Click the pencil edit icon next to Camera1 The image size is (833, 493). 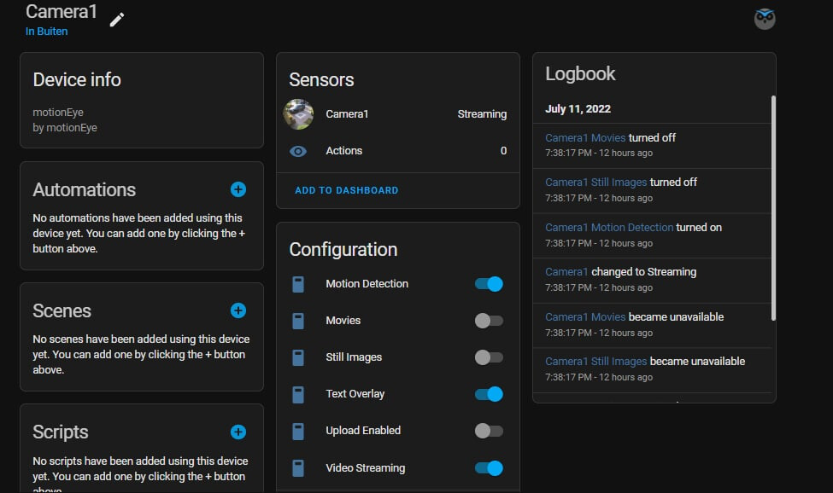[117, 19]
